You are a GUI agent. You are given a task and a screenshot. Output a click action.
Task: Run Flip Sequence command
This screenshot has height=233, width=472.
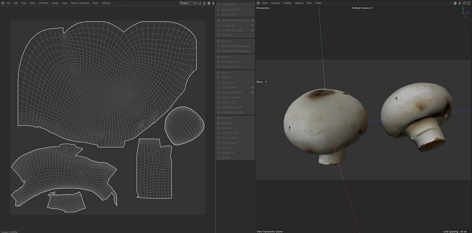point(235,143)
